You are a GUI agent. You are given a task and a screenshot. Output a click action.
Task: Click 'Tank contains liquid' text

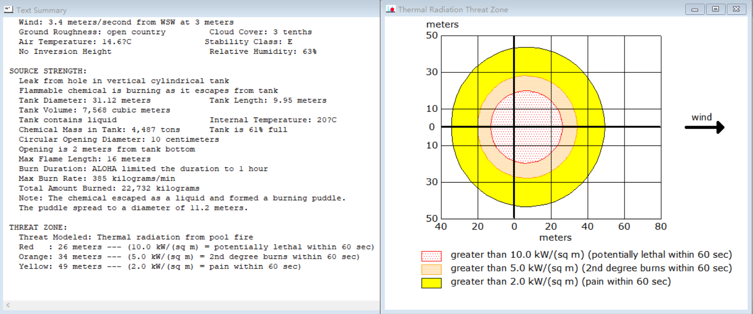[67, 120]
